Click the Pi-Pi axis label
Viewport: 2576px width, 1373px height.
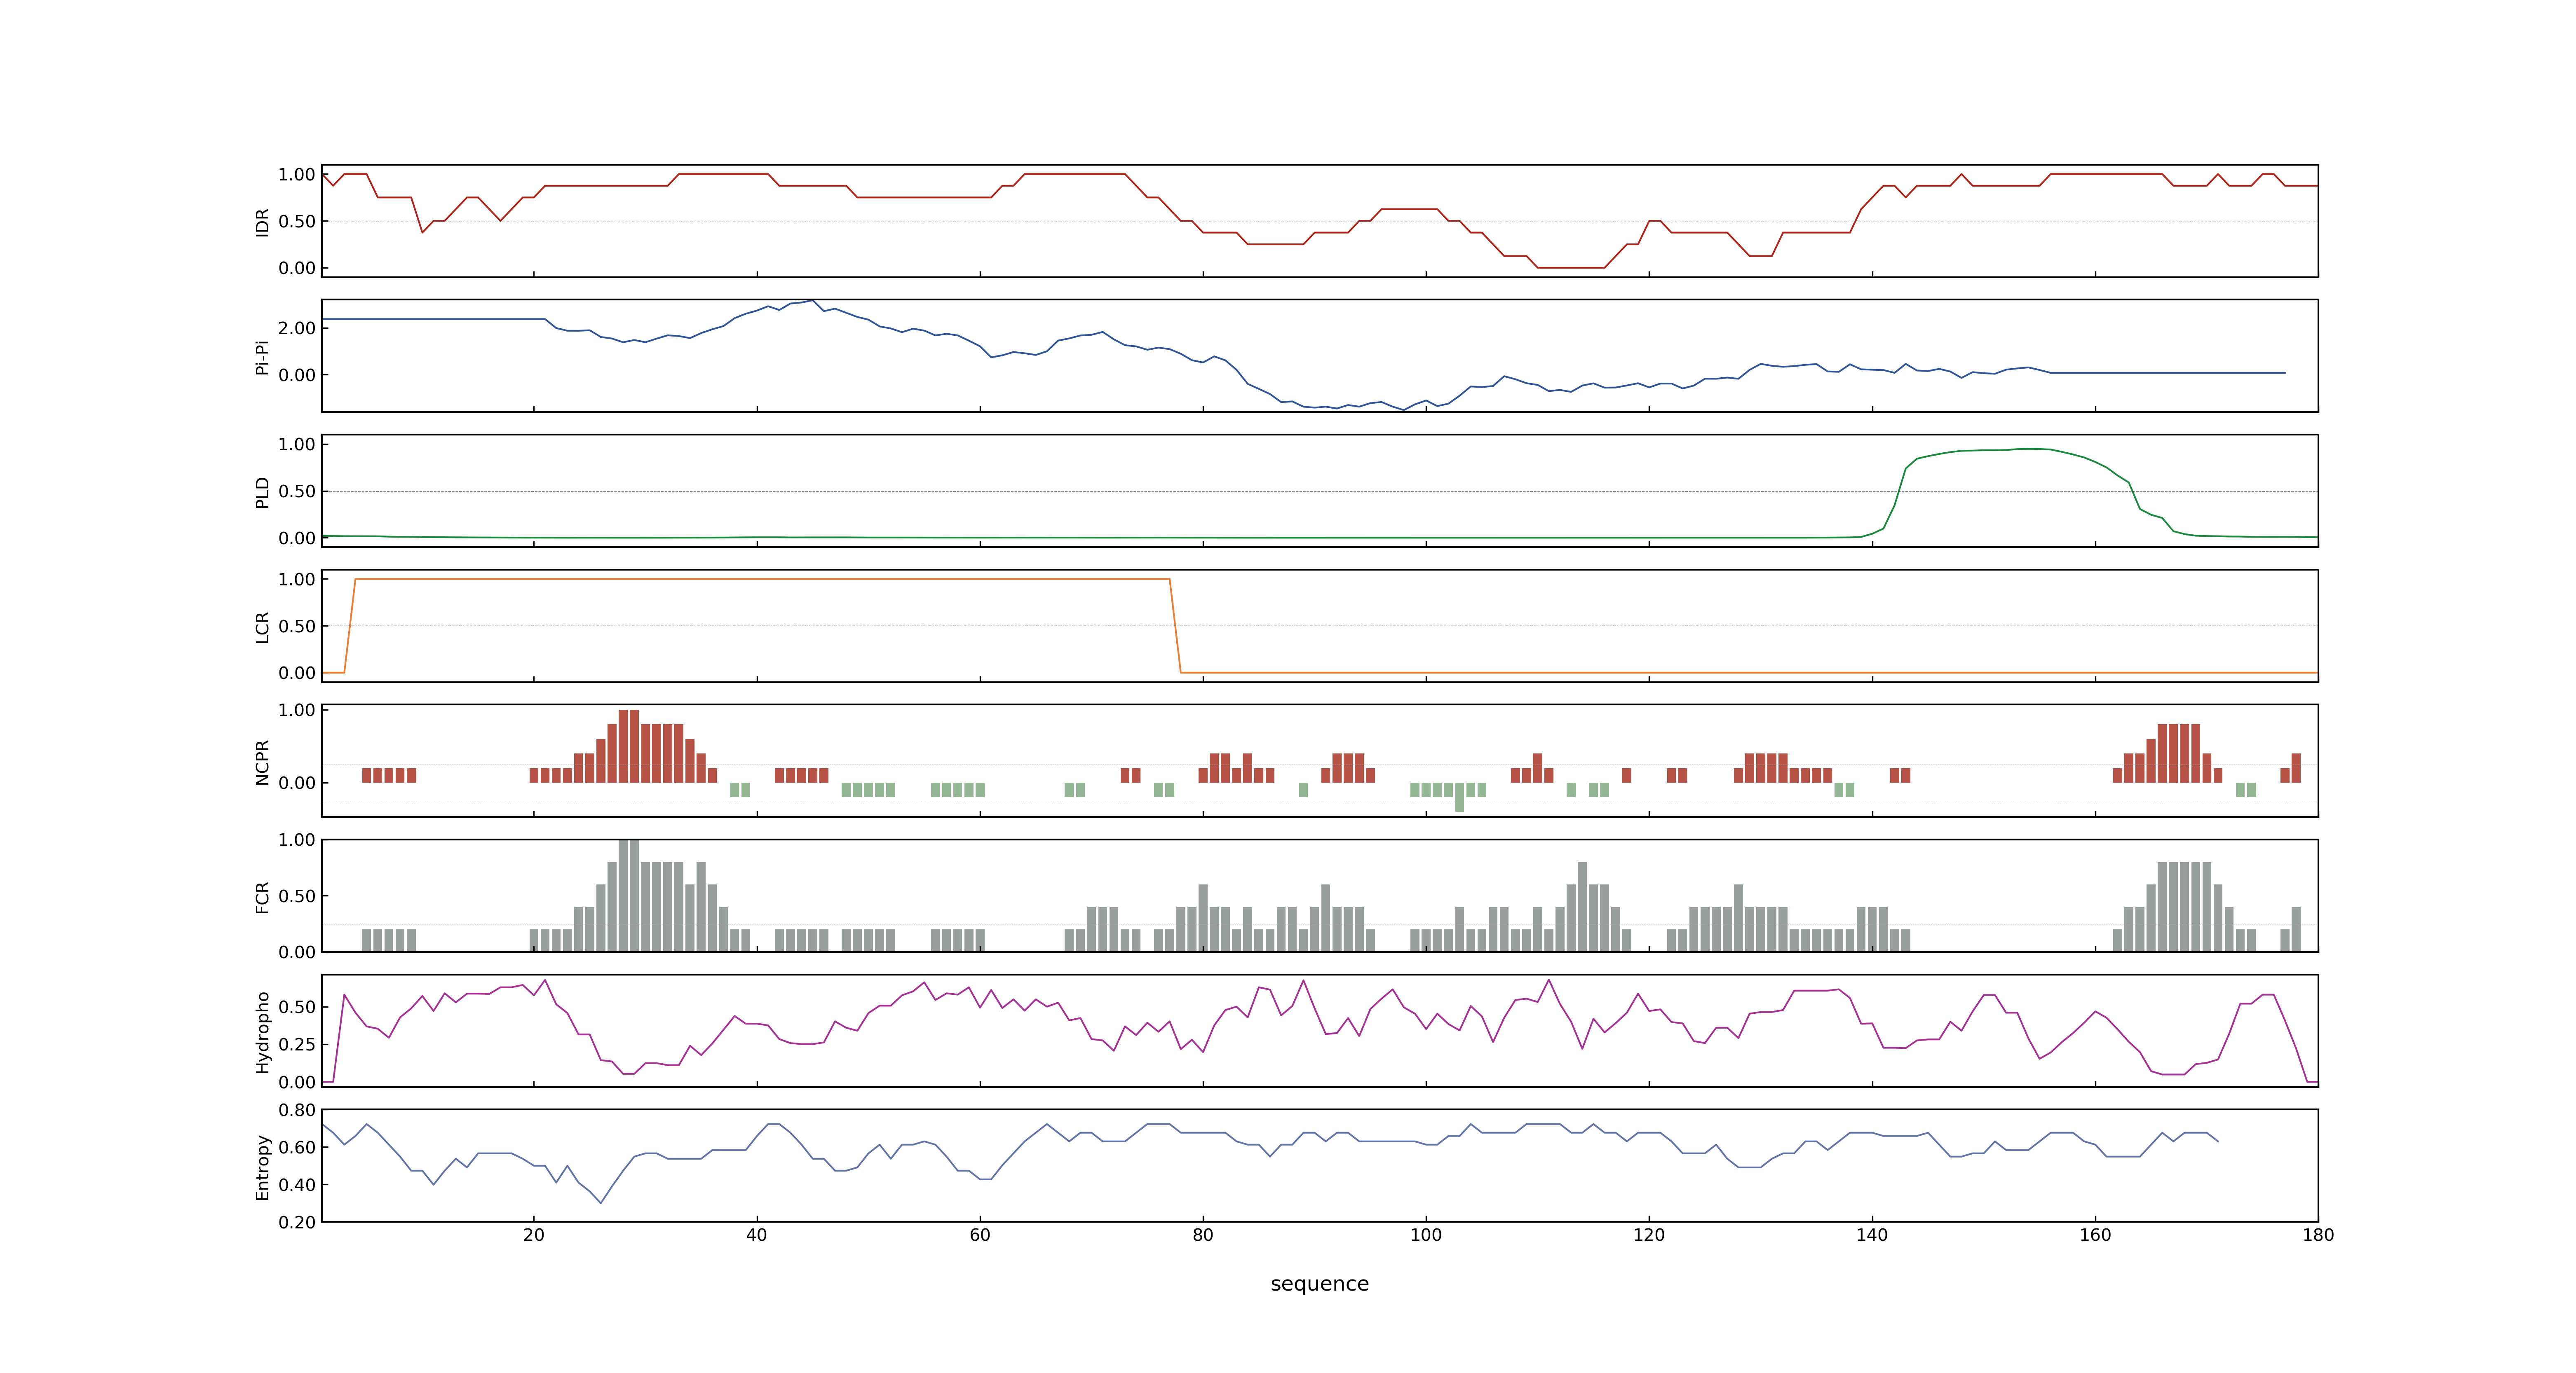262,357
